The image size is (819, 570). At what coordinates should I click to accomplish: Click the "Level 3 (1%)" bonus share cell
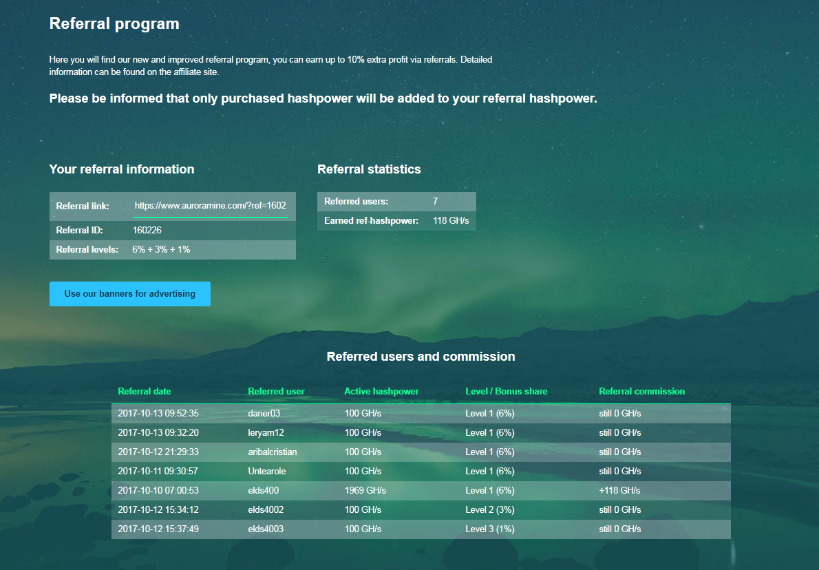(490, 529)
